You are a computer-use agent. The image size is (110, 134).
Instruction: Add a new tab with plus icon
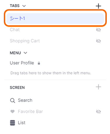(x=98, y=6)
